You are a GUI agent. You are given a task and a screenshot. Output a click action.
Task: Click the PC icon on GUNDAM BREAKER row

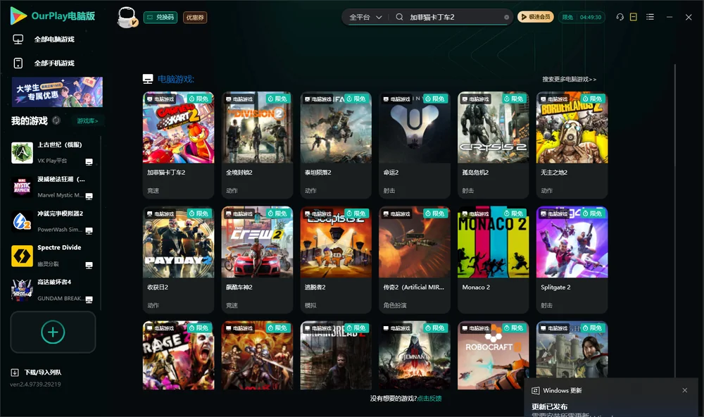coord(89,299)
